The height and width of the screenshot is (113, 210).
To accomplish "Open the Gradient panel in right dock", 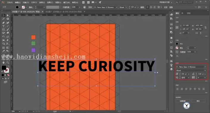I will pyautogui.click(x=172, y=28).
